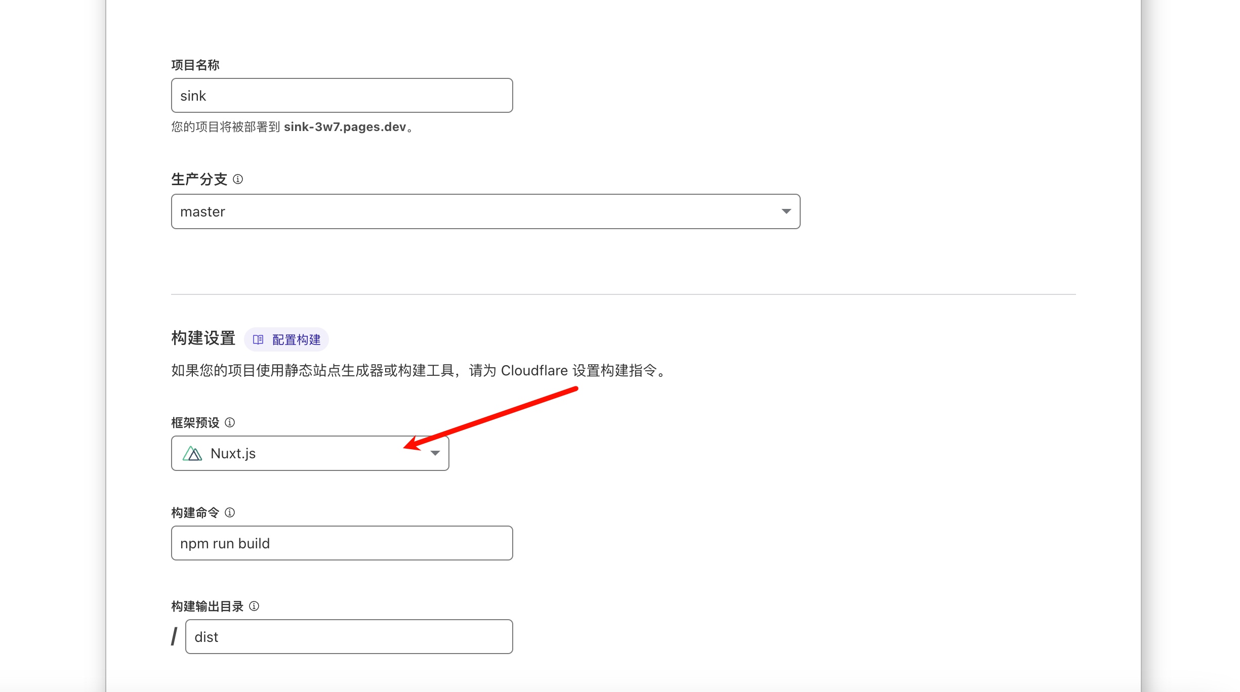Click the book icon in 配置构建 badge

[x=258, y=339]
